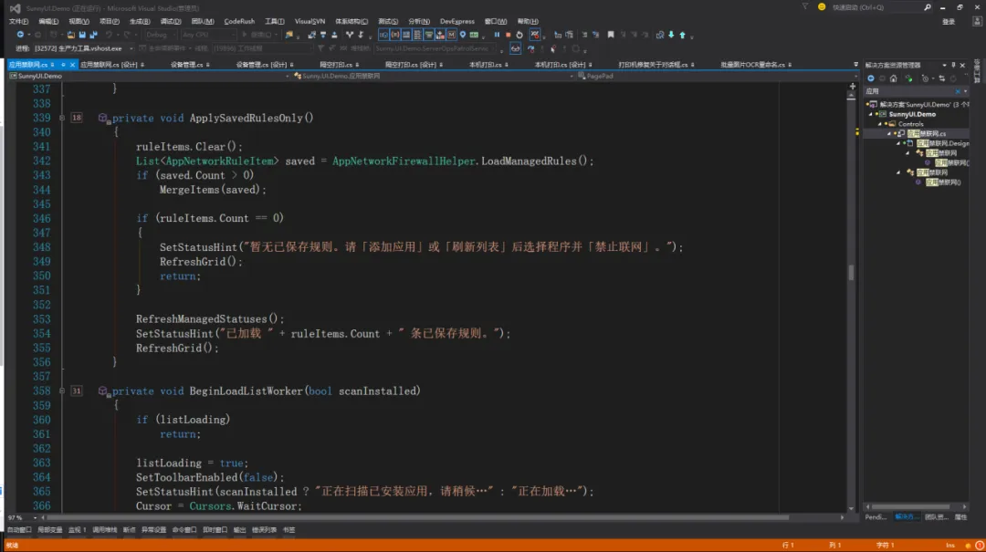Click the account avatar icon top right

tap(977, 21)
